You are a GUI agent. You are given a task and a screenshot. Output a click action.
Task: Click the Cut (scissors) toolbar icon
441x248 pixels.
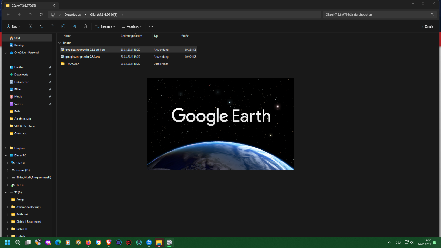[30, 27]
